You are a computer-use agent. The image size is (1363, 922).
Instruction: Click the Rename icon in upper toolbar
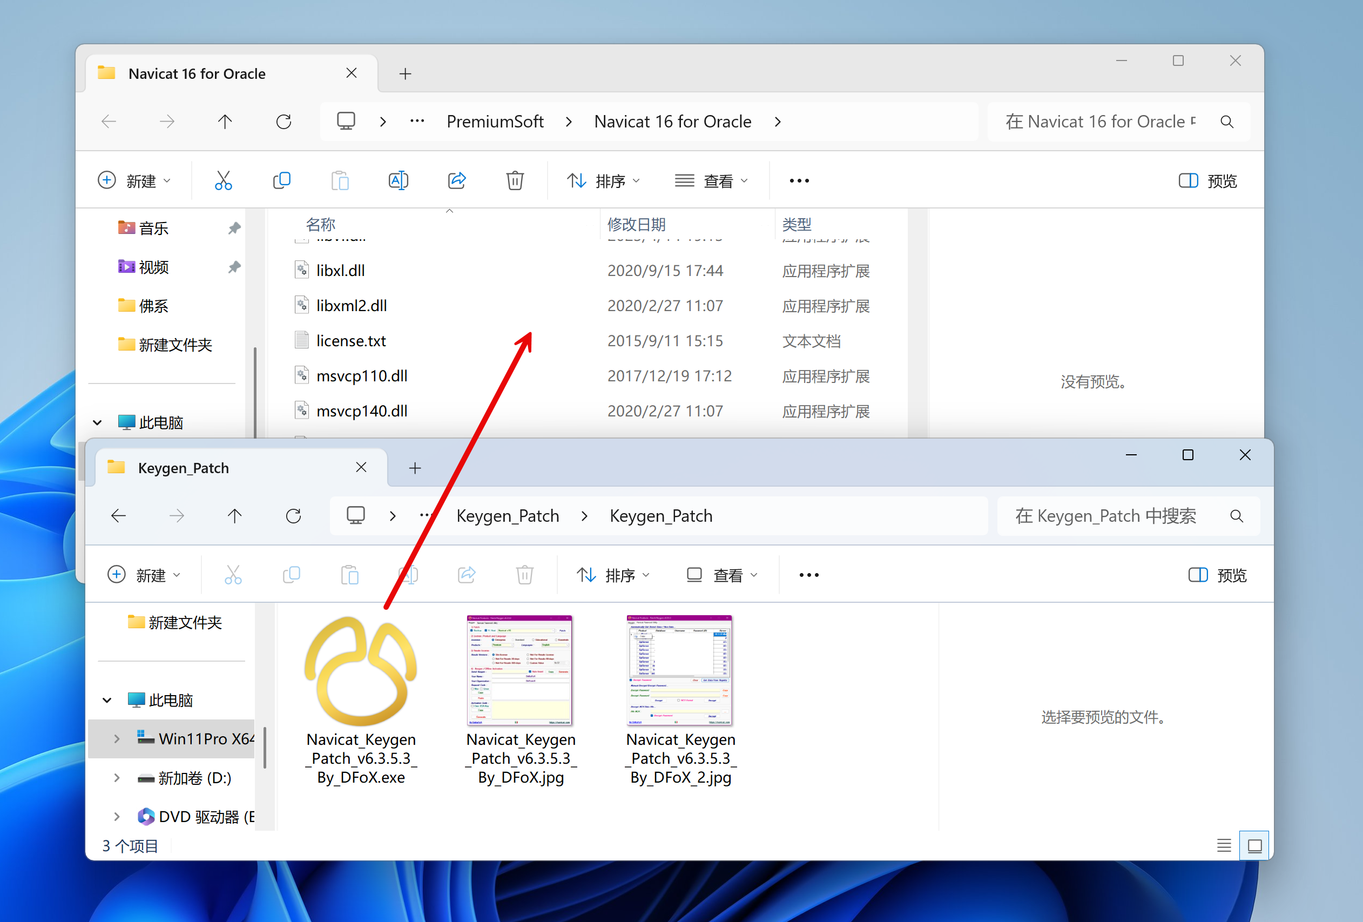click(398, 180)
